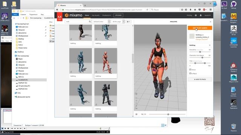Select the Главная tab in Explorer ribbon
This screenshot has height=135, width=241.
[23, 14]
